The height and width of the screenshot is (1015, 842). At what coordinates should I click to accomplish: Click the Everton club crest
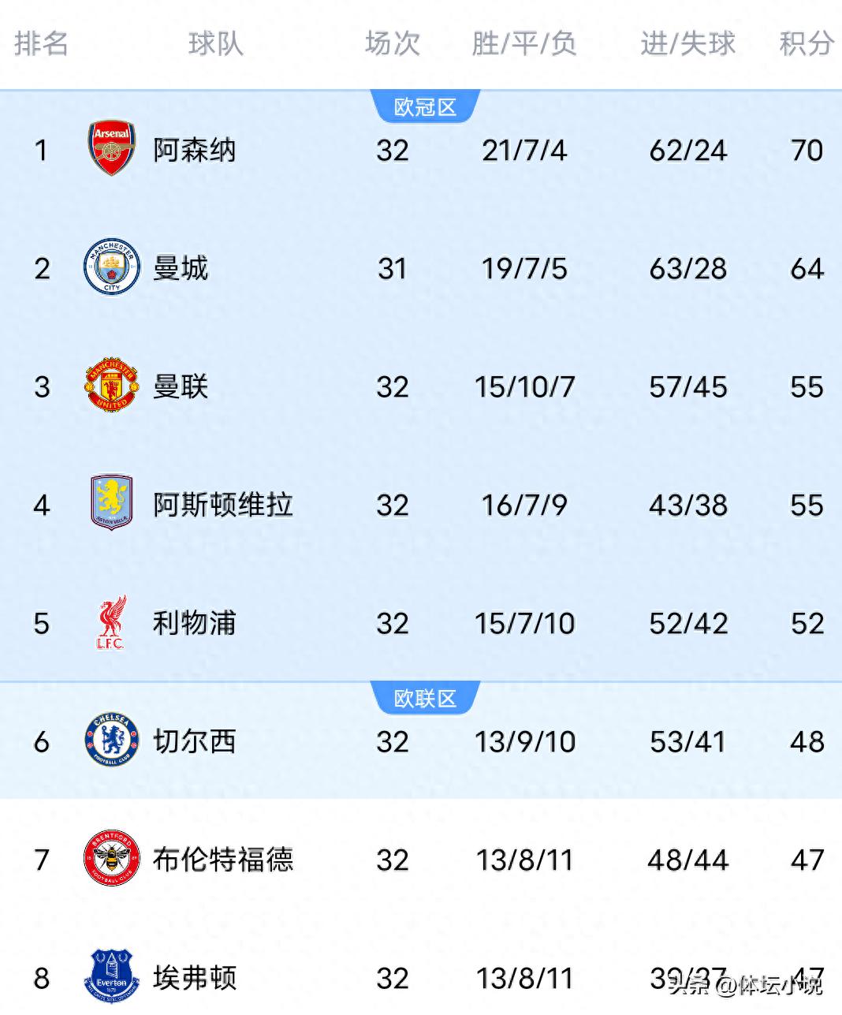[111, 977]
